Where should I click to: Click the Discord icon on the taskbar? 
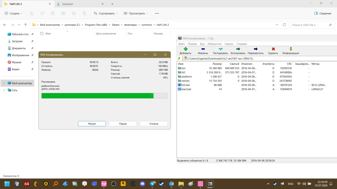pyautogui.click(x=142, y=184)
